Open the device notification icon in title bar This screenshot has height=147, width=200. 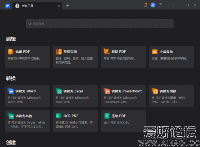click(x=145, y=5)
